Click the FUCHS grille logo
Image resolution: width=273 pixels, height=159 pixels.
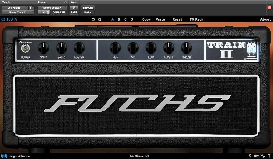[x=137, y=103]
